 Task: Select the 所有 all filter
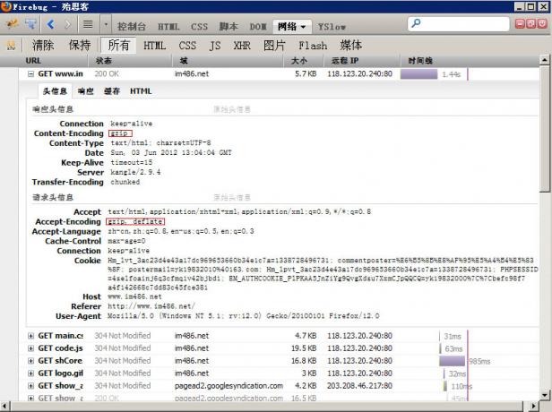pos(118,45)
